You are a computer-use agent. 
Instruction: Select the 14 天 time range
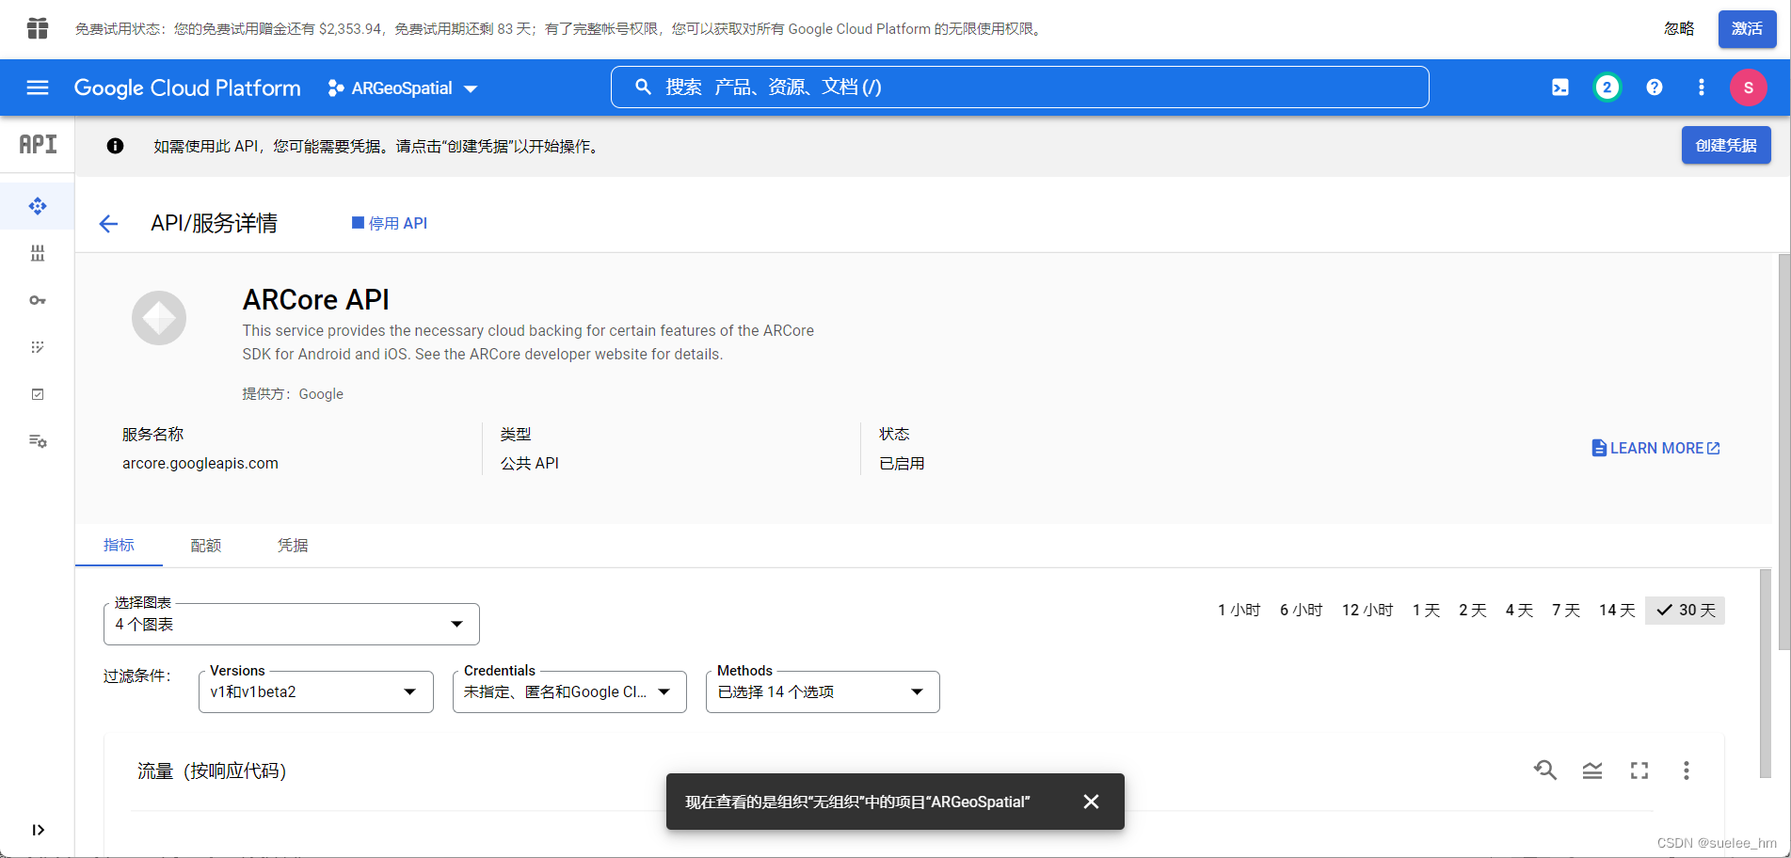[x=1618, y=611]
